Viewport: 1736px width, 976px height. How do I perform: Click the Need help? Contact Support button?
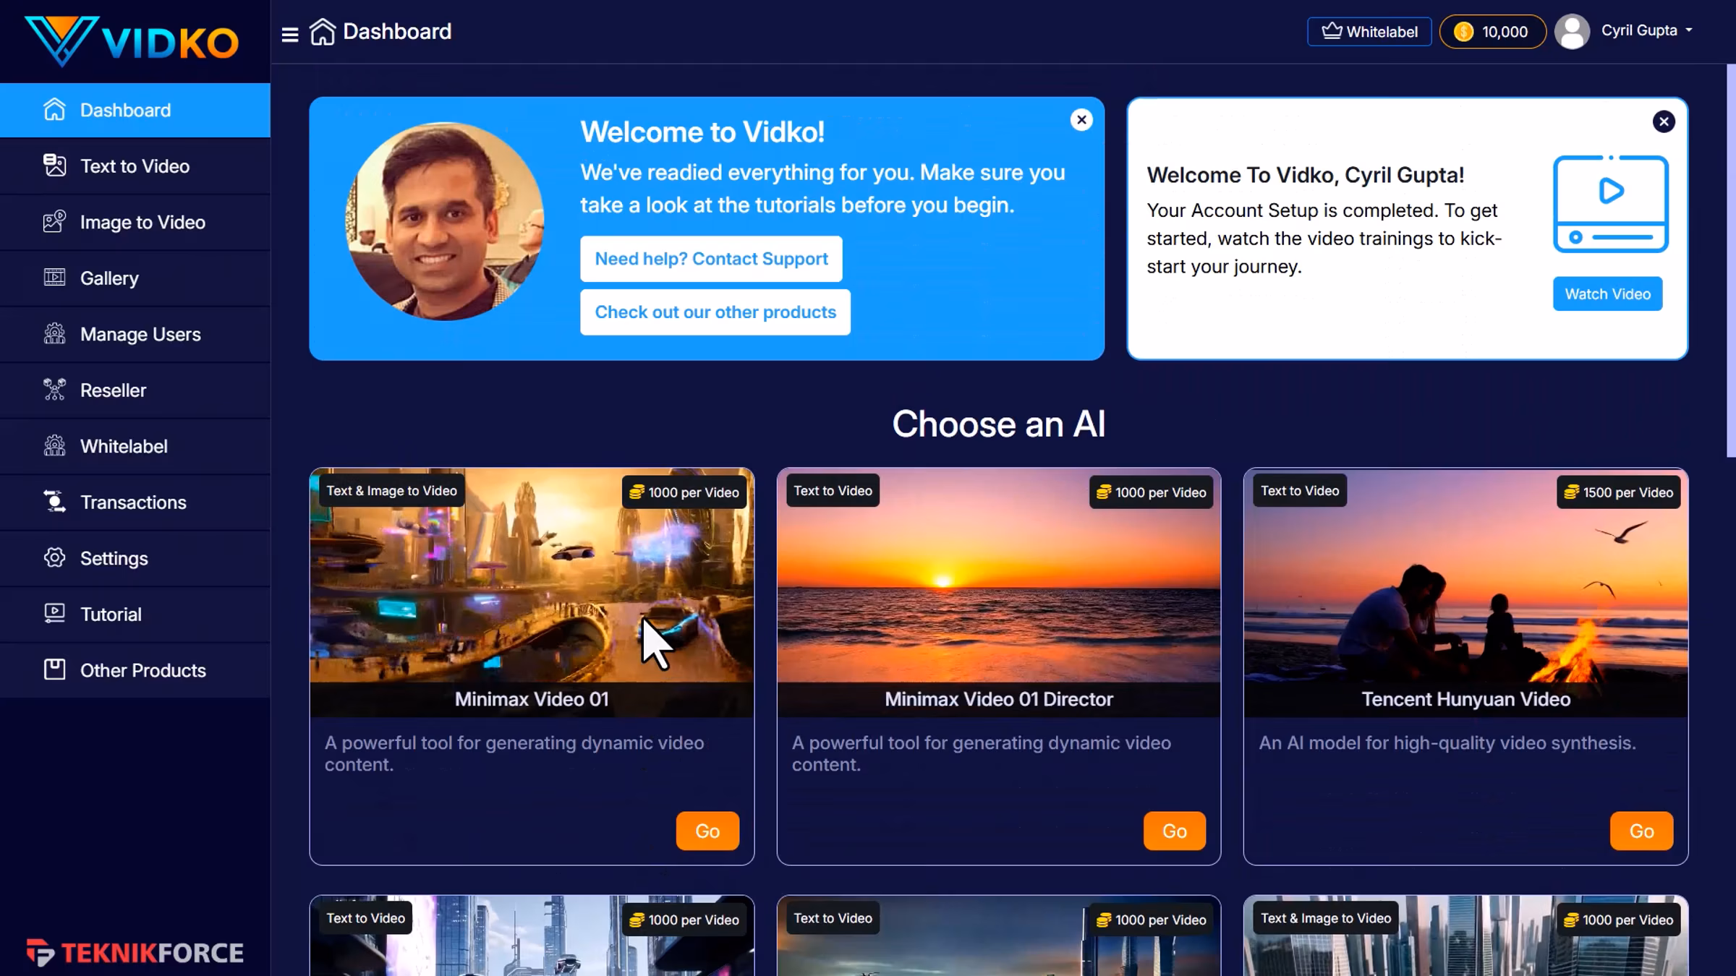(x=710, y=259)
